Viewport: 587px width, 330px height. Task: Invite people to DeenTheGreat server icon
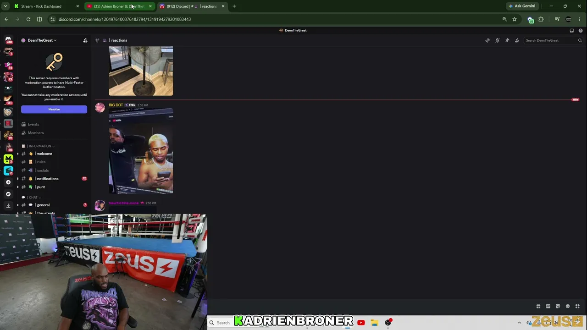(x=85, y=40)
